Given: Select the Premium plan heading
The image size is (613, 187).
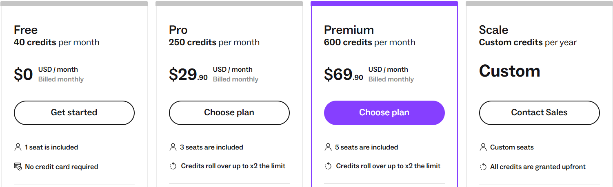Looking at the screenshot, I should 349,30.
